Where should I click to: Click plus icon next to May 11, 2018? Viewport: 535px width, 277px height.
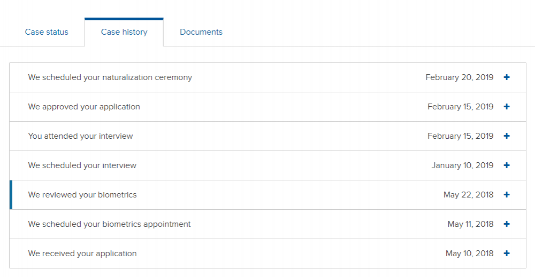pyautogui.click(x=507, y=224)
